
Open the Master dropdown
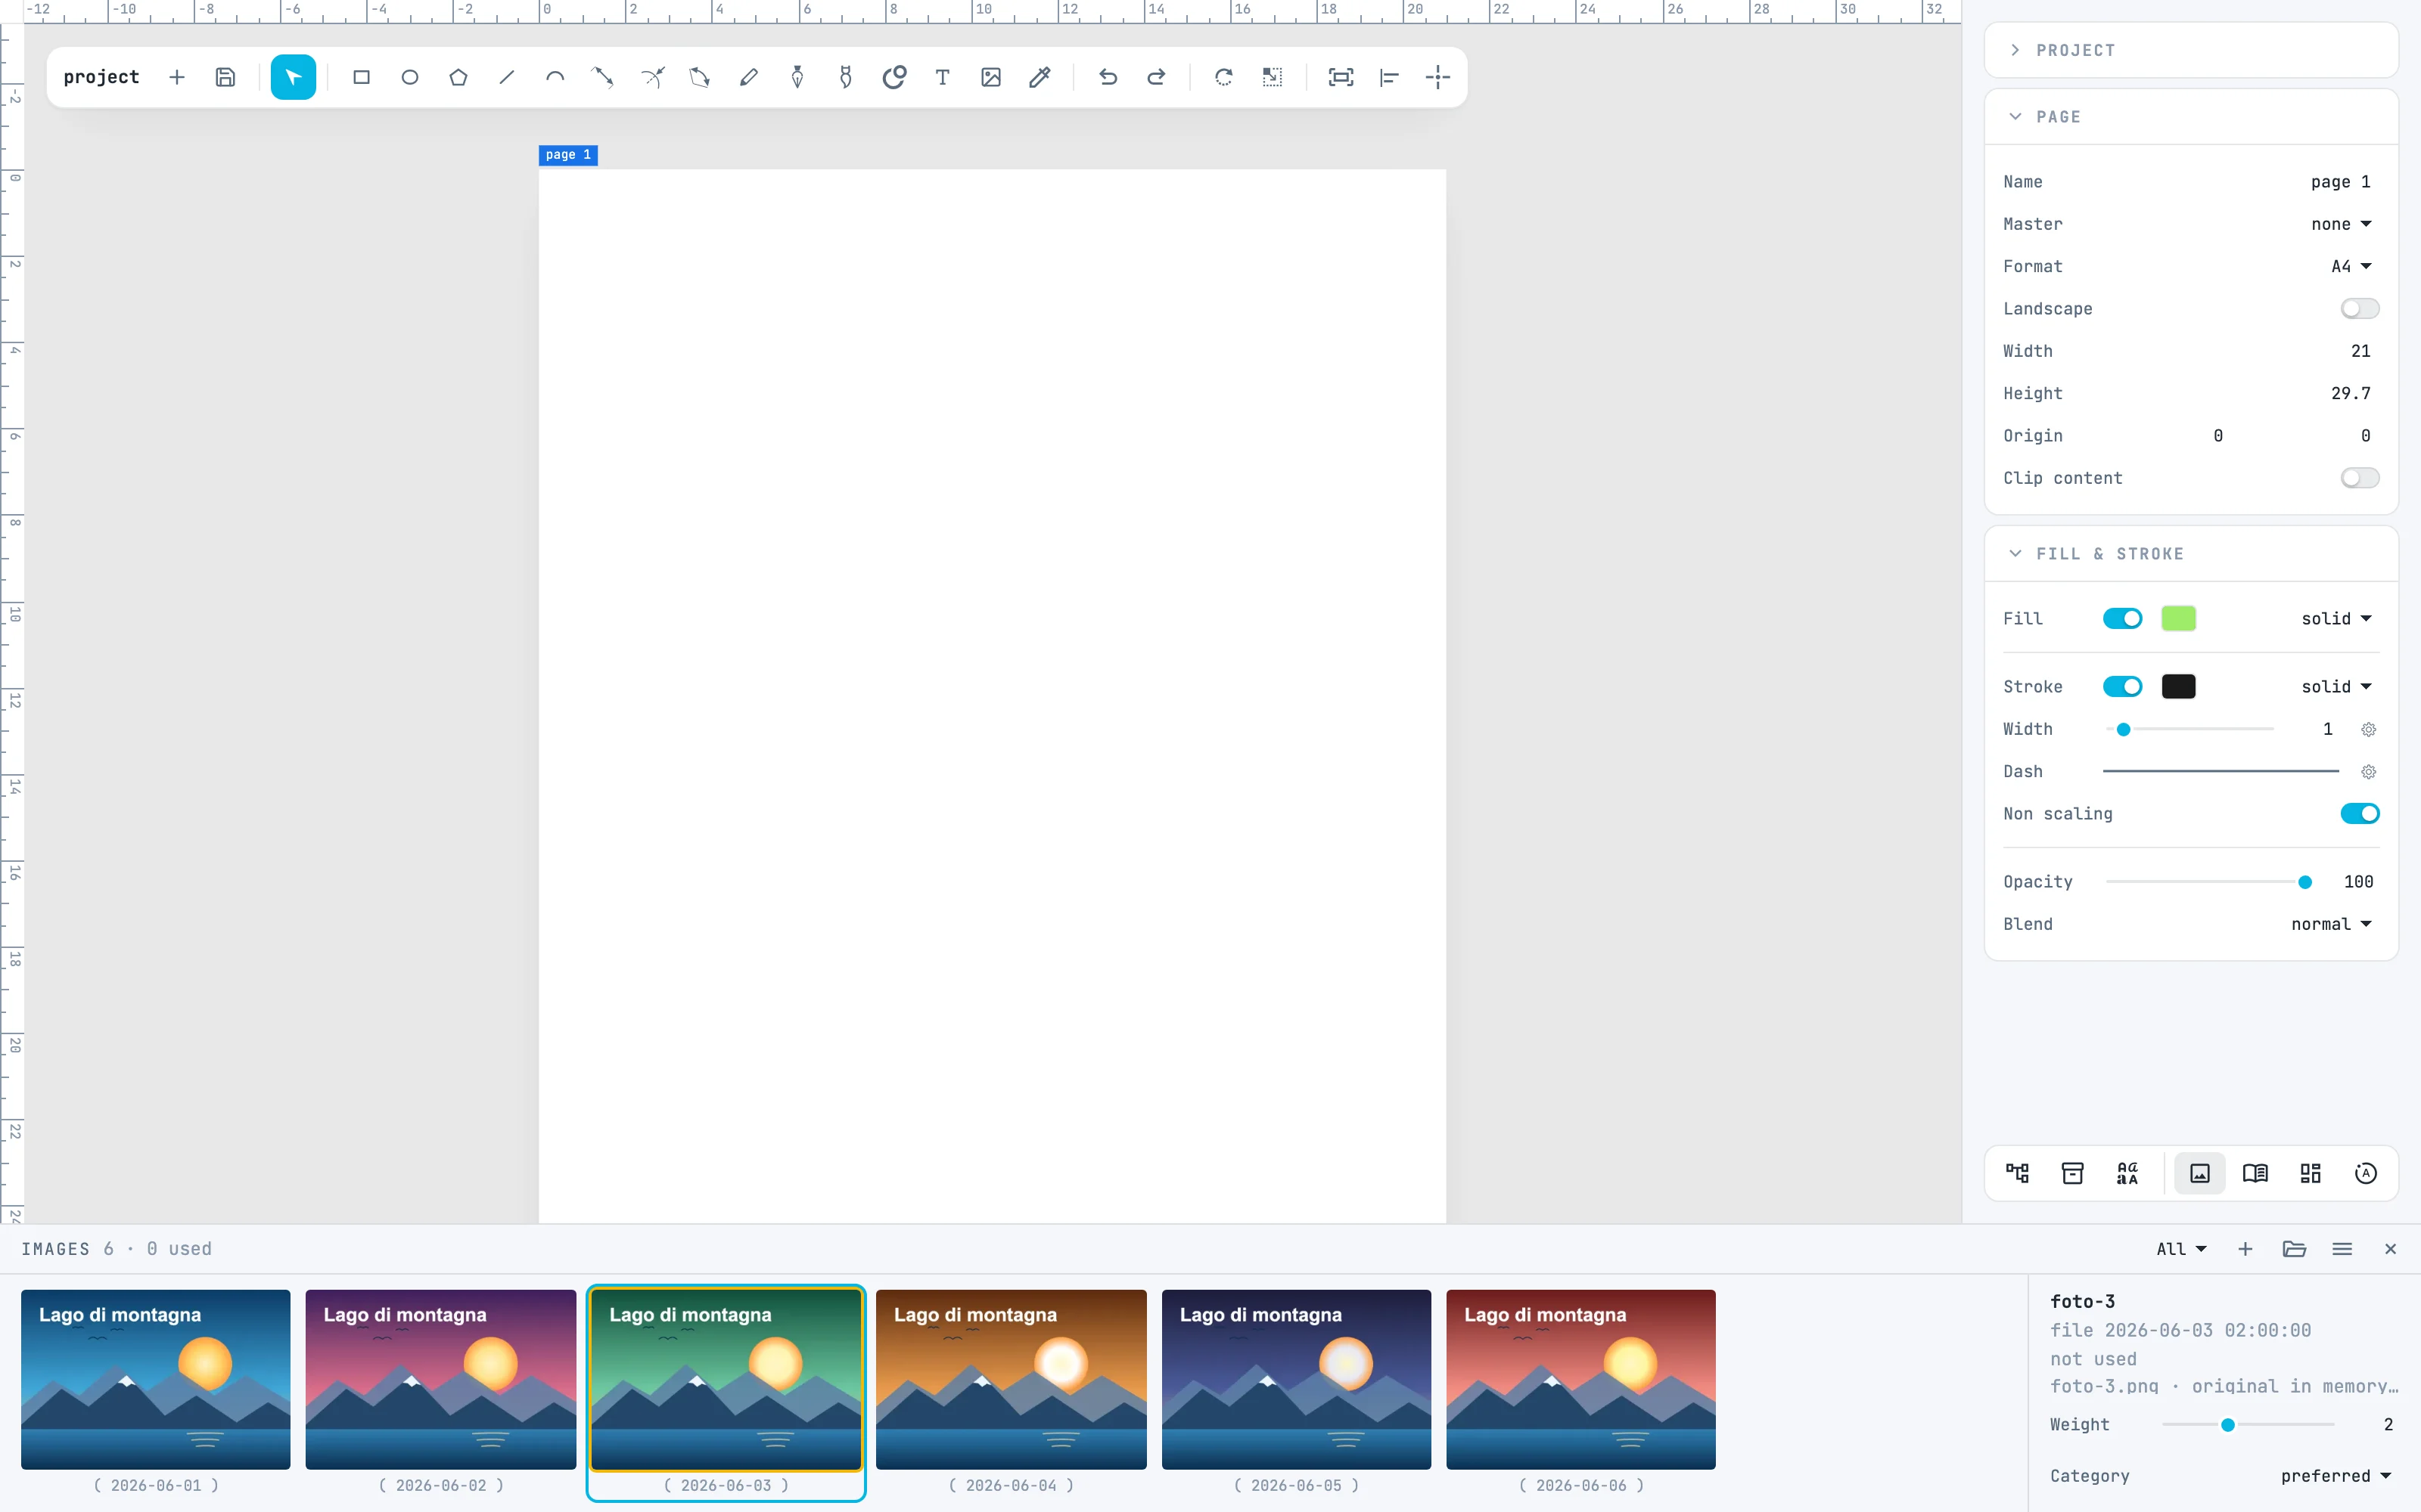pyautogui.click(x=2341, y=224)
